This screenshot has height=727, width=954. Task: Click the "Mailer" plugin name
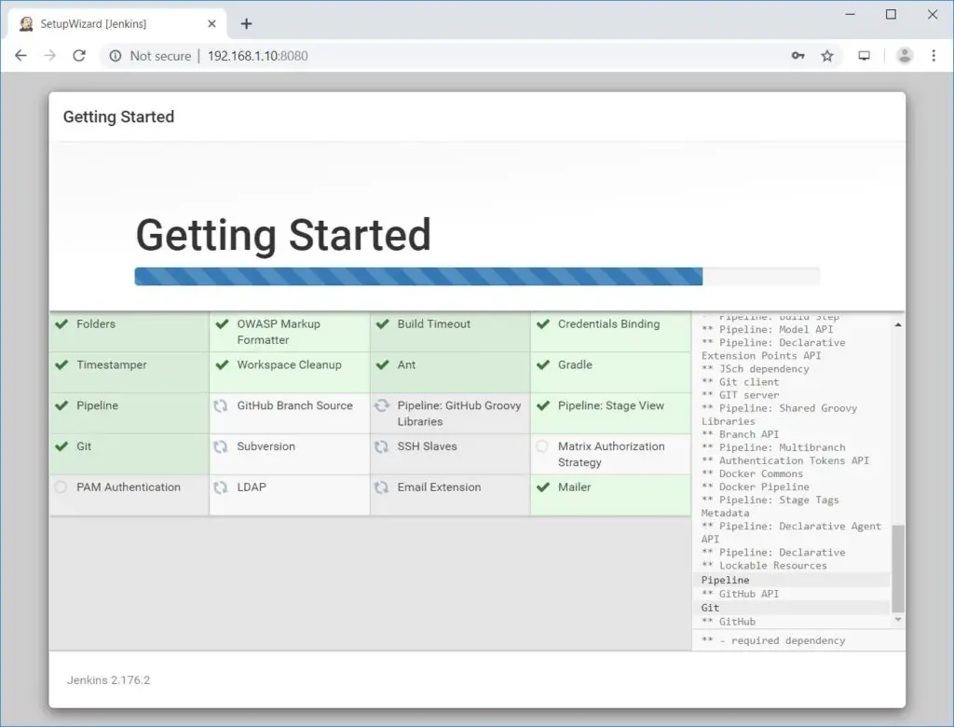click(x=574, y=487)
